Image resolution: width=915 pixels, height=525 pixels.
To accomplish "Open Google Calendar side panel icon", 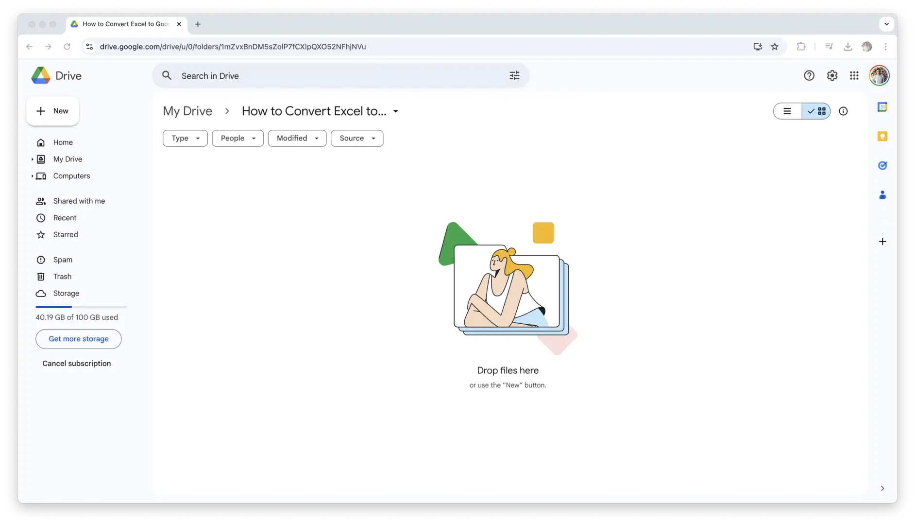I will point(882,107).
